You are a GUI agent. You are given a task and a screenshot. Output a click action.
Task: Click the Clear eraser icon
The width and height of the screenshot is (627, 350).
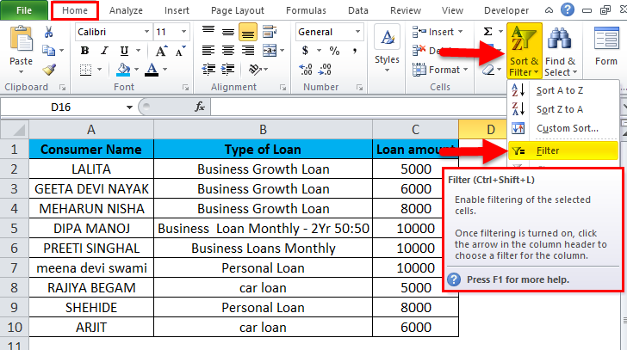pos(488,71)
